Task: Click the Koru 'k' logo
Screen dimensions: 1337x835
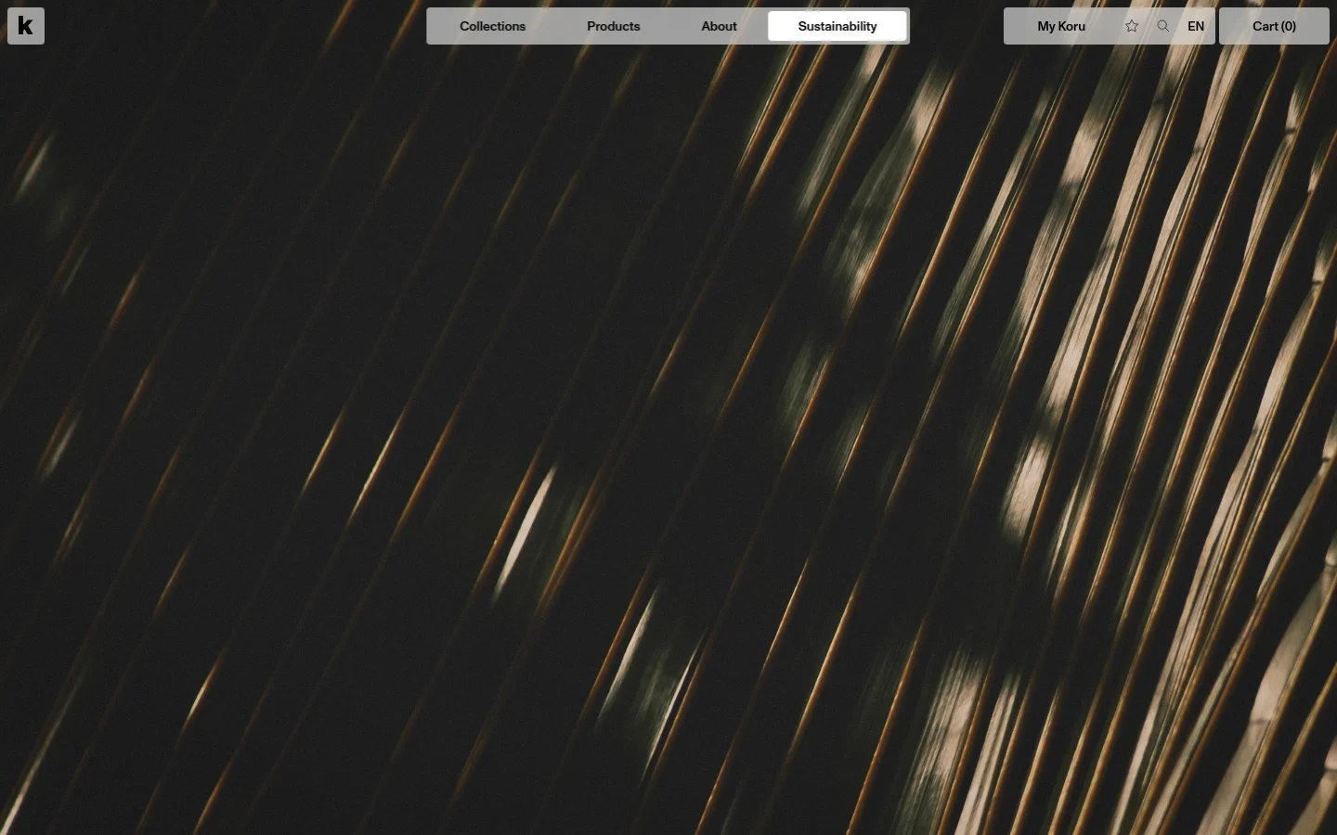Action: pos(26,26)
